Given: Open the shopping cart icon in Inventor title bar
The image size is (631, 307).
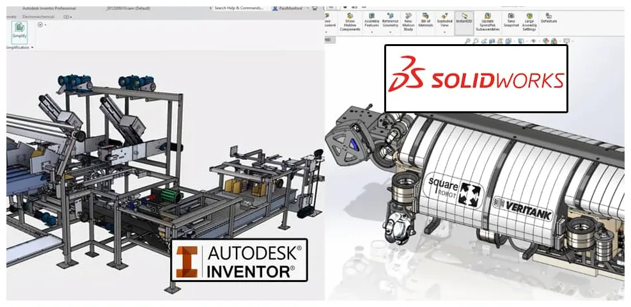Looking at the screenshot, I should point(315,8).
